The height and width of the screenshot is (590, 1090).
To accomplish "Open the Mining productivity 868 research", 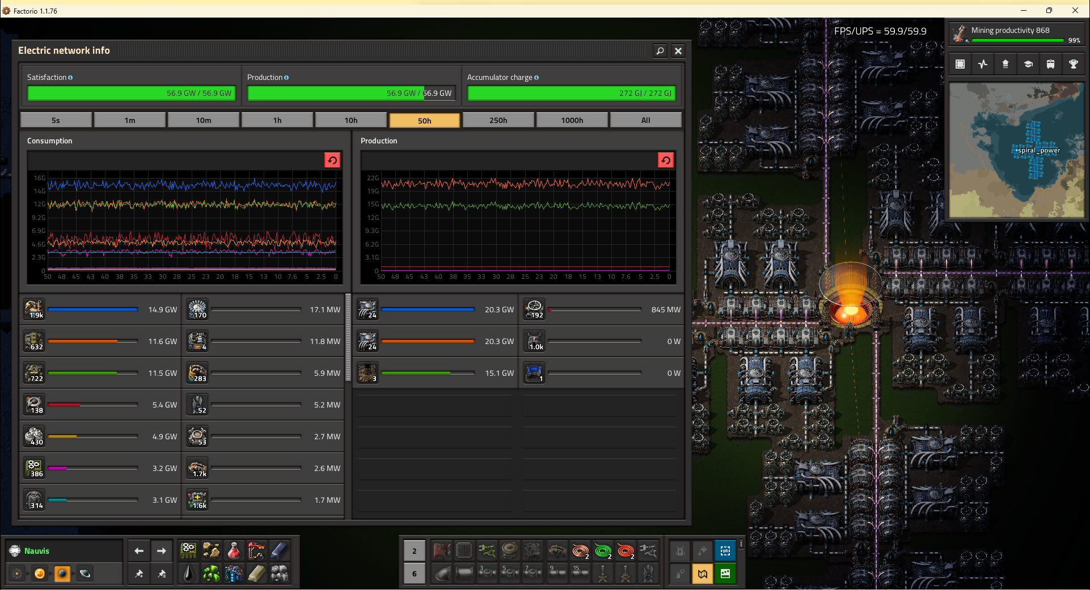I will (1016, 34).
